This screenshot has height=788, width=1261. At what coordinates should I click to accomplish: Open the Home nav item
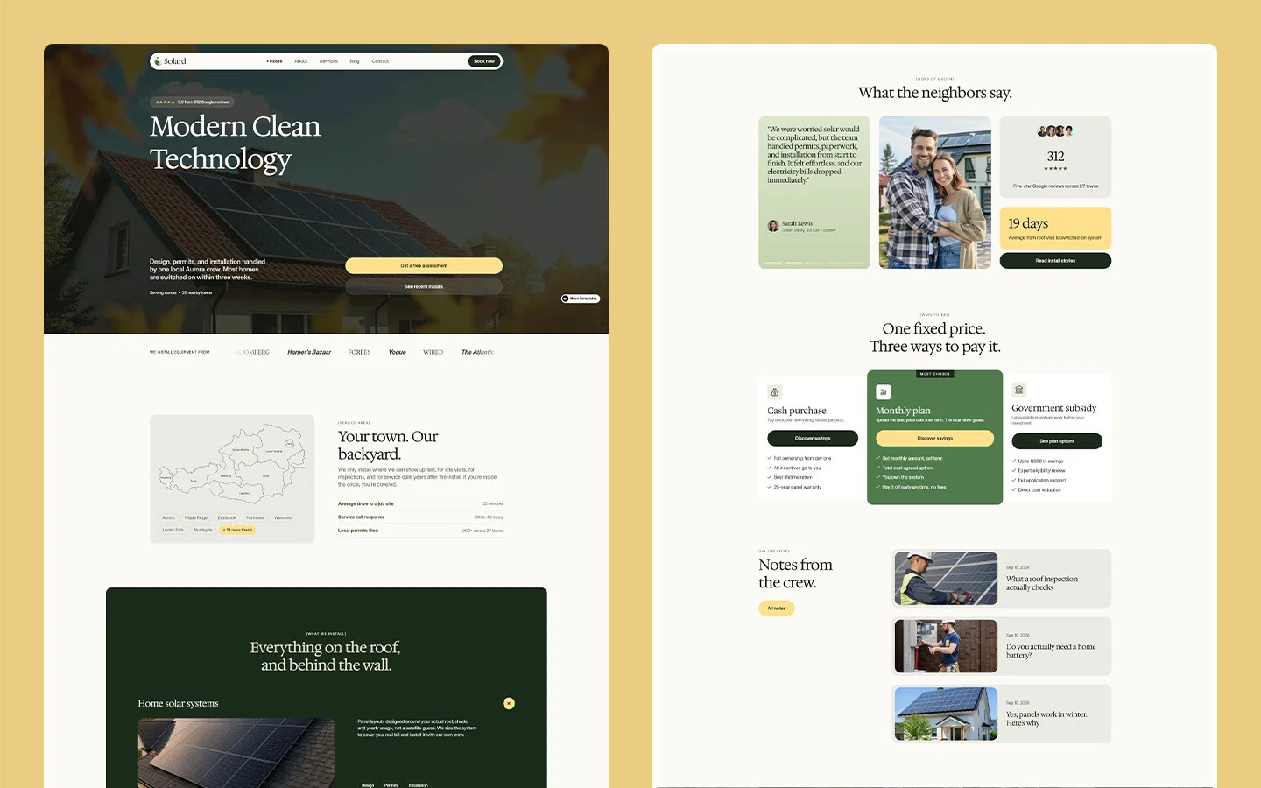pyautogui.click(x=275, y=61)
